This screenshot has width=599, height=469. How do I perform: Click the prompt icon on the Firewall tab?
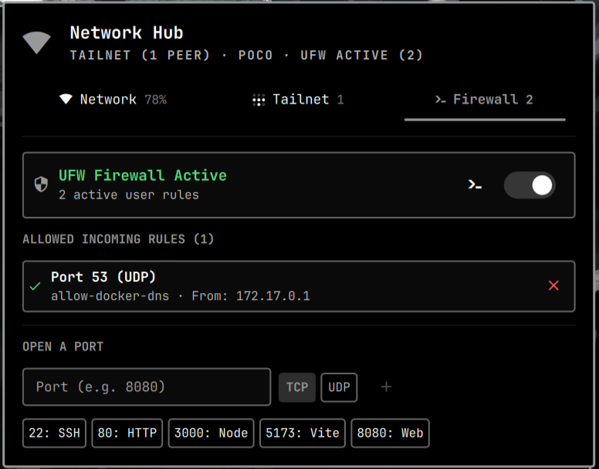pyautogui.click(x=441, y=100)
